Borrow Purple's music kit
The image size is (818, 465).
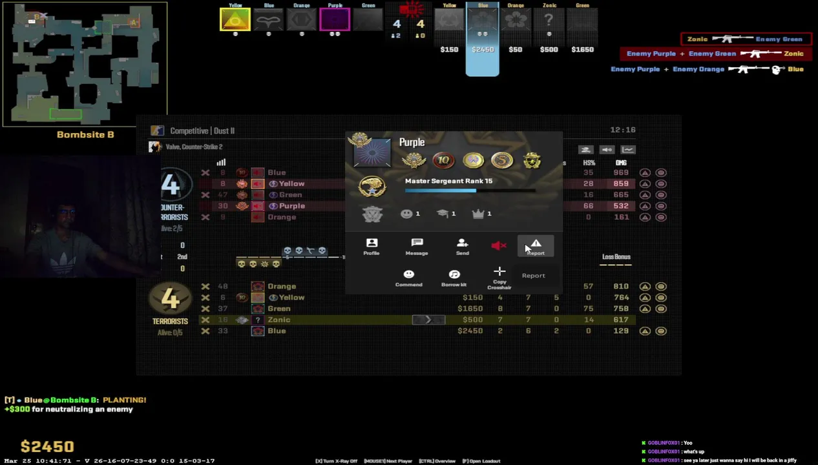coord(454,278)
